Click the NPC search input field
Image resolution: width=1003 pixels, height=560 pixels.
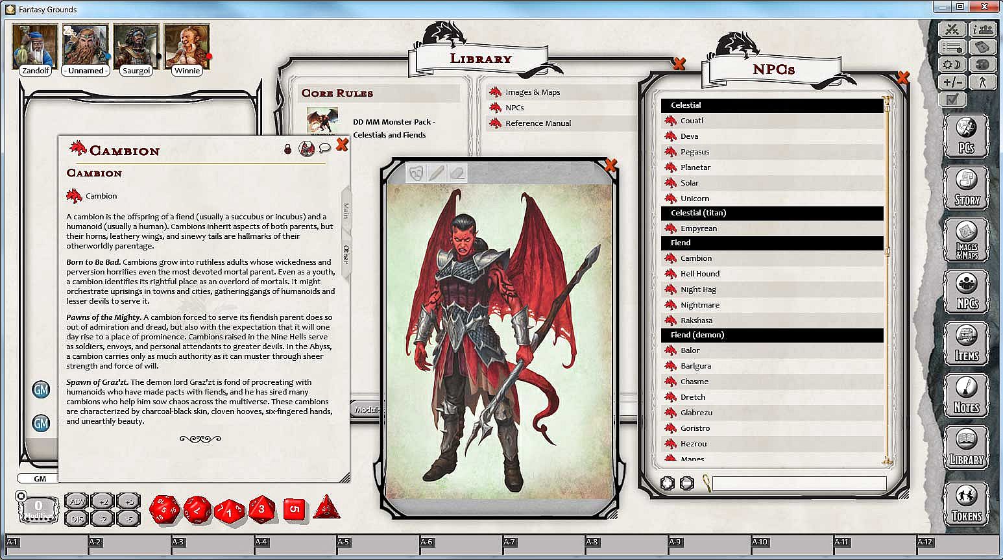(x=799, y=483)
